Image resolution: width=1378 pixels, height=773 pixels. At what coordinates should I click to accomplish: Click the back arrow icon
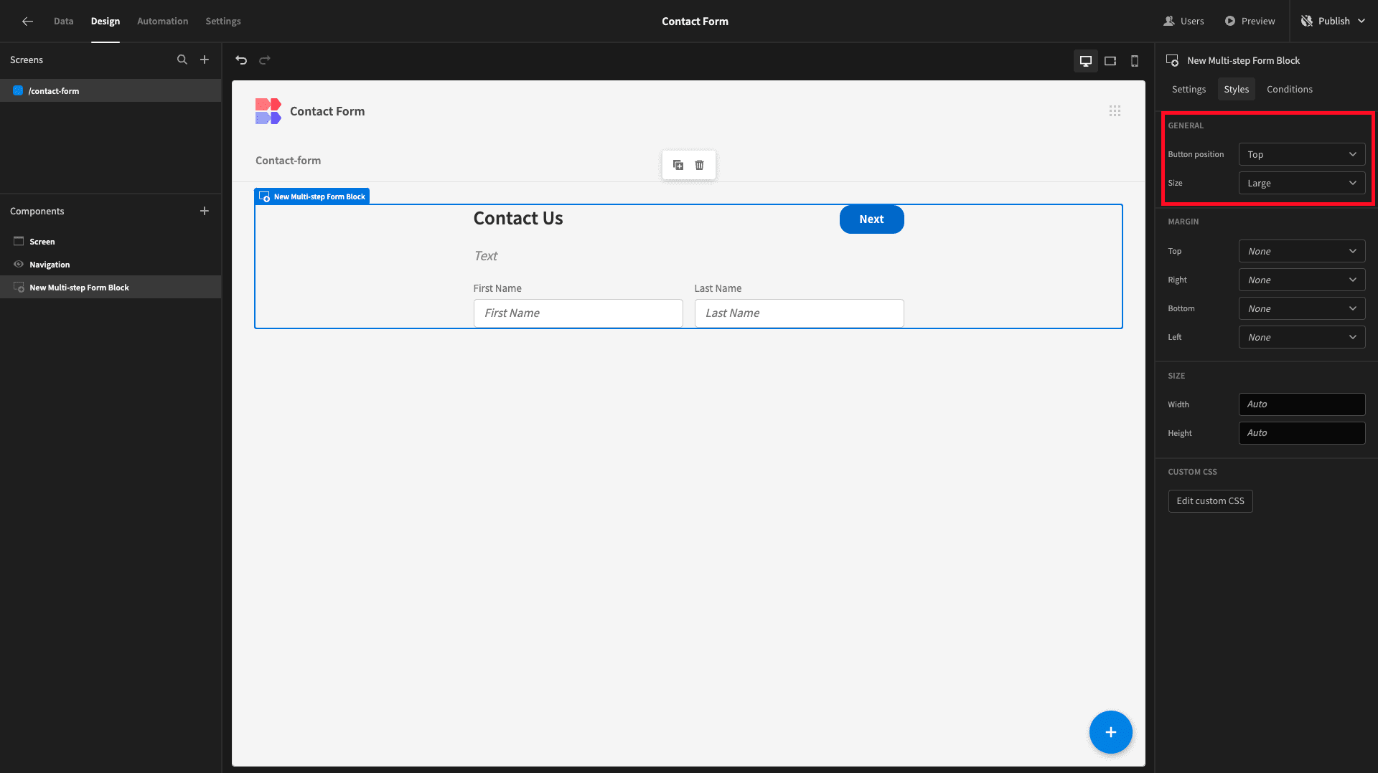[x=27, y=21]
